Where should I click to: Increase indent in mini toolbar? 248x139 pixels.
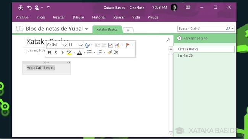pos(104,45)
